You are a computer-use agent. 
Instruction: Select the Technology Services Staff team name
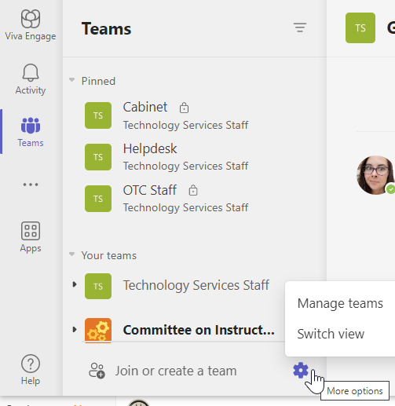coord(196,285)
